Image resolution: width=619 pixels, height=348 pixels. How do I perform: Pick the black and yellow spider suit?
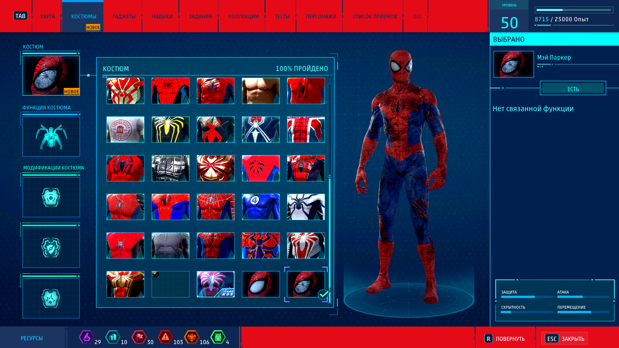pos(170,130)
